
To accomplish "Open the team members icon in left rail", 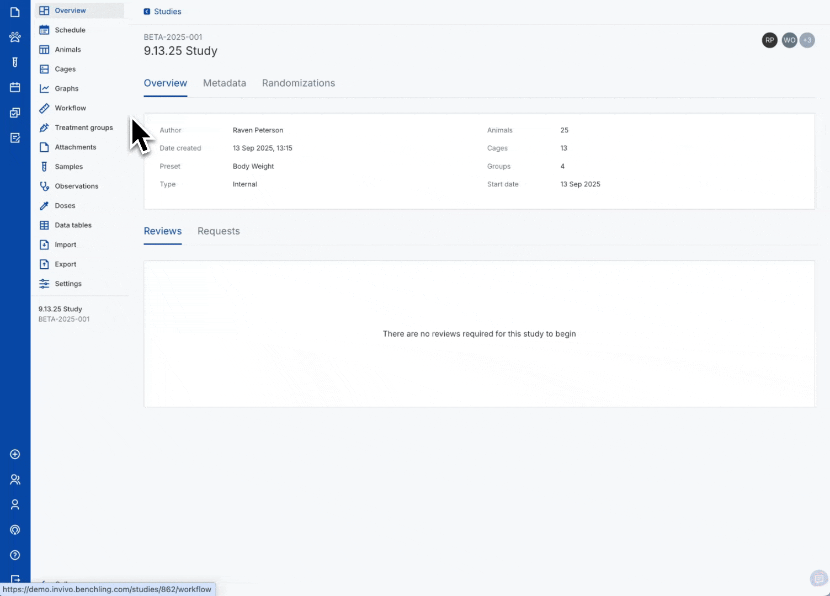I will [x=15, y=480].
